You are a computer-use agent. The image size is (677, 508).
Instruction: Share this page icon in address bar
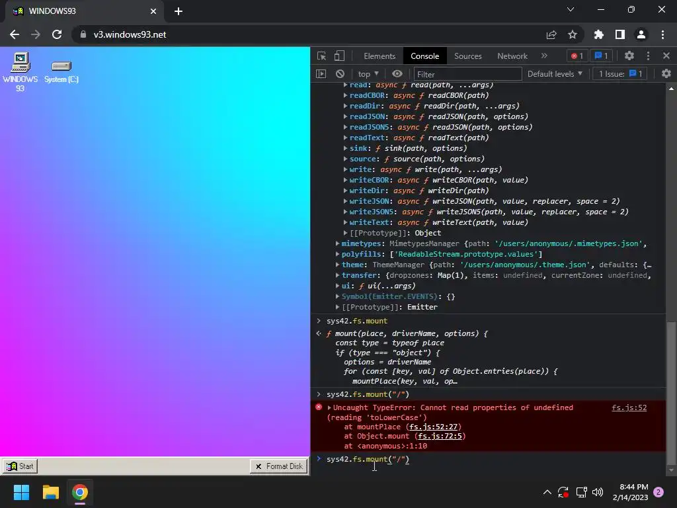tap(551, 34)
